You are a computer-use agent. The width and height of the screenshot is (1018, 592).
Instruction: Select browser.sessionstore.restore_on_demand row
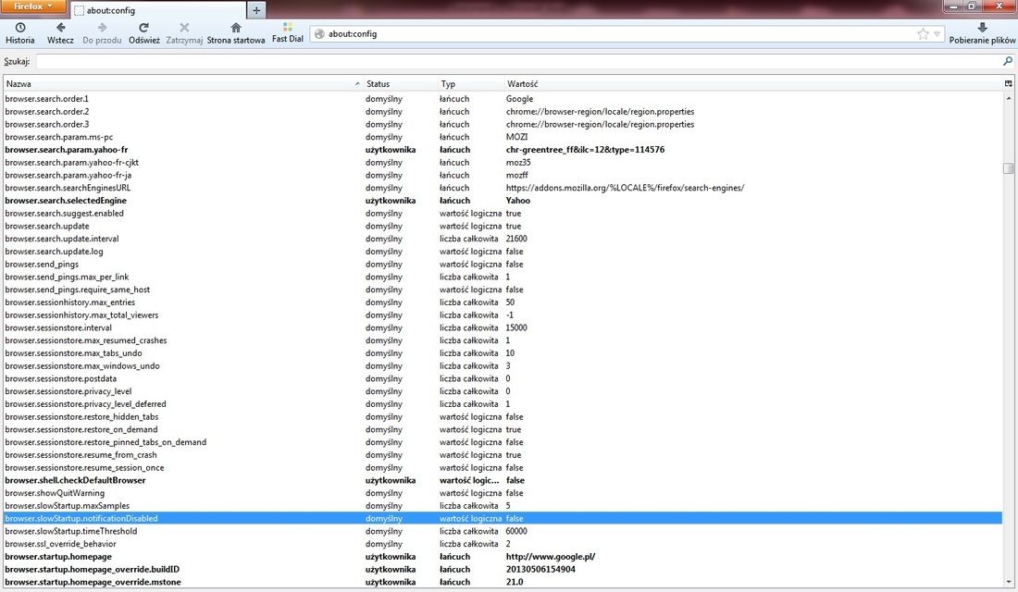[503, 429]
